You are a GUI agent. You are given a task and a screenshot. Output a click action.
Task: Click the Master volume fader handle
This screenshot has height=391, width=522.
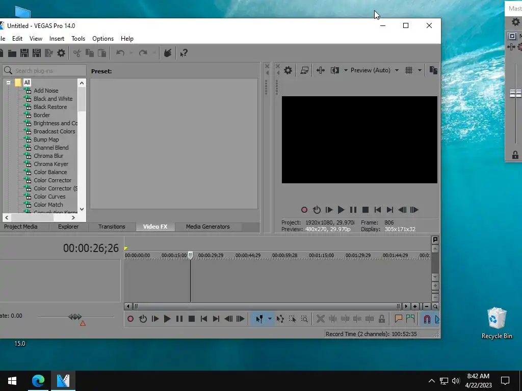tap(516, 94)
